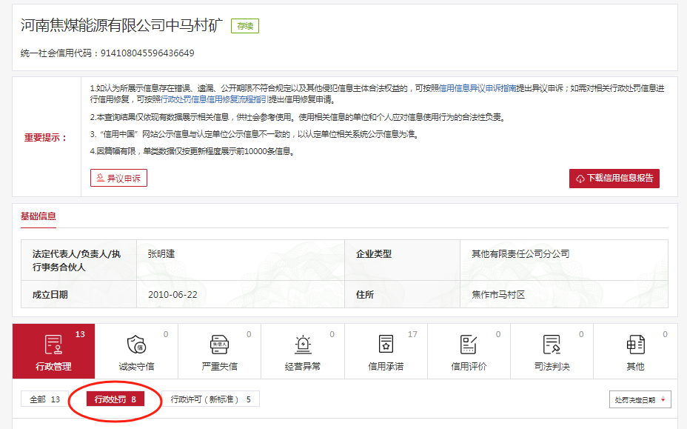Image resolution: width=687 pixels, height=429 pixels.
Task: Open the 行政管理 category icon tab
Action: (53, 351)
